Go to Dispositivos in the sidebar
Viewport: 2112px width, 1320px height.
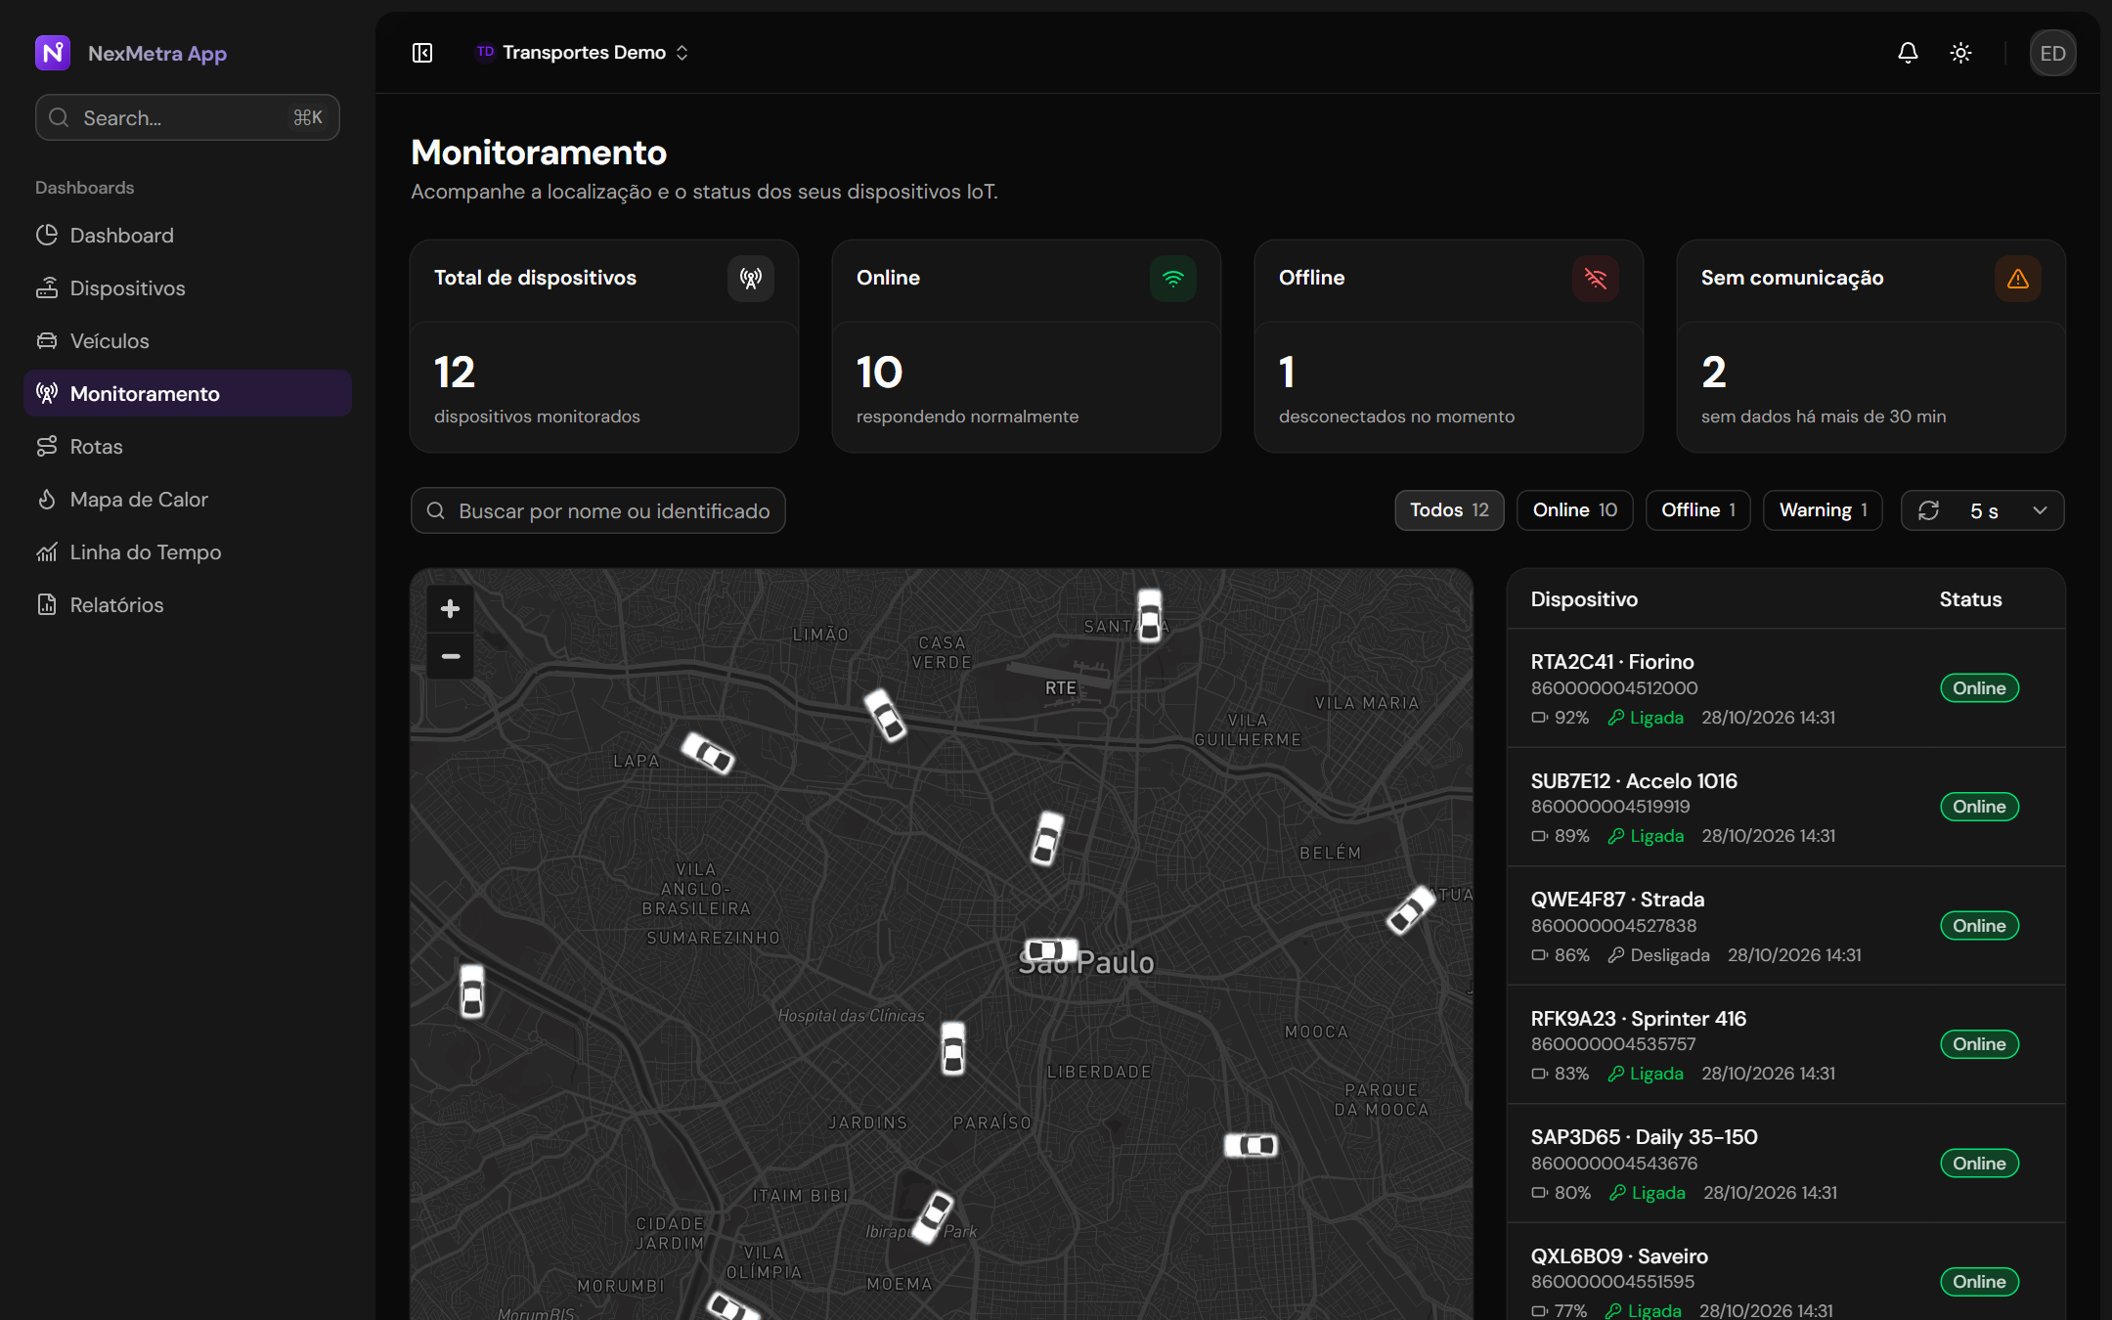click(188, 287)
